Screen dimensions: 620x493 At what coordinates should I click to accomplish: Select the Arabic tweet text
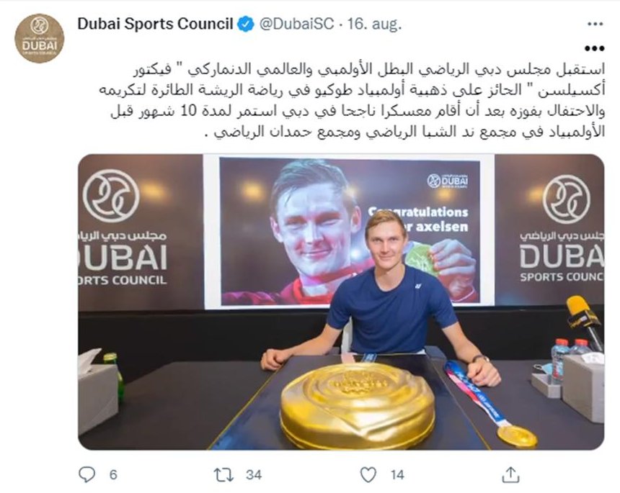(x=352, y=100)
